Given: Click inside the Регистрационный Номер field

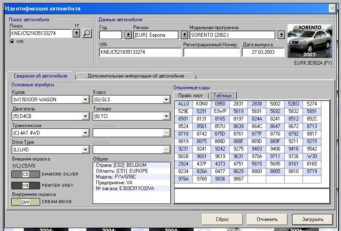Looking at the screenshot, I should coord(212,53).
